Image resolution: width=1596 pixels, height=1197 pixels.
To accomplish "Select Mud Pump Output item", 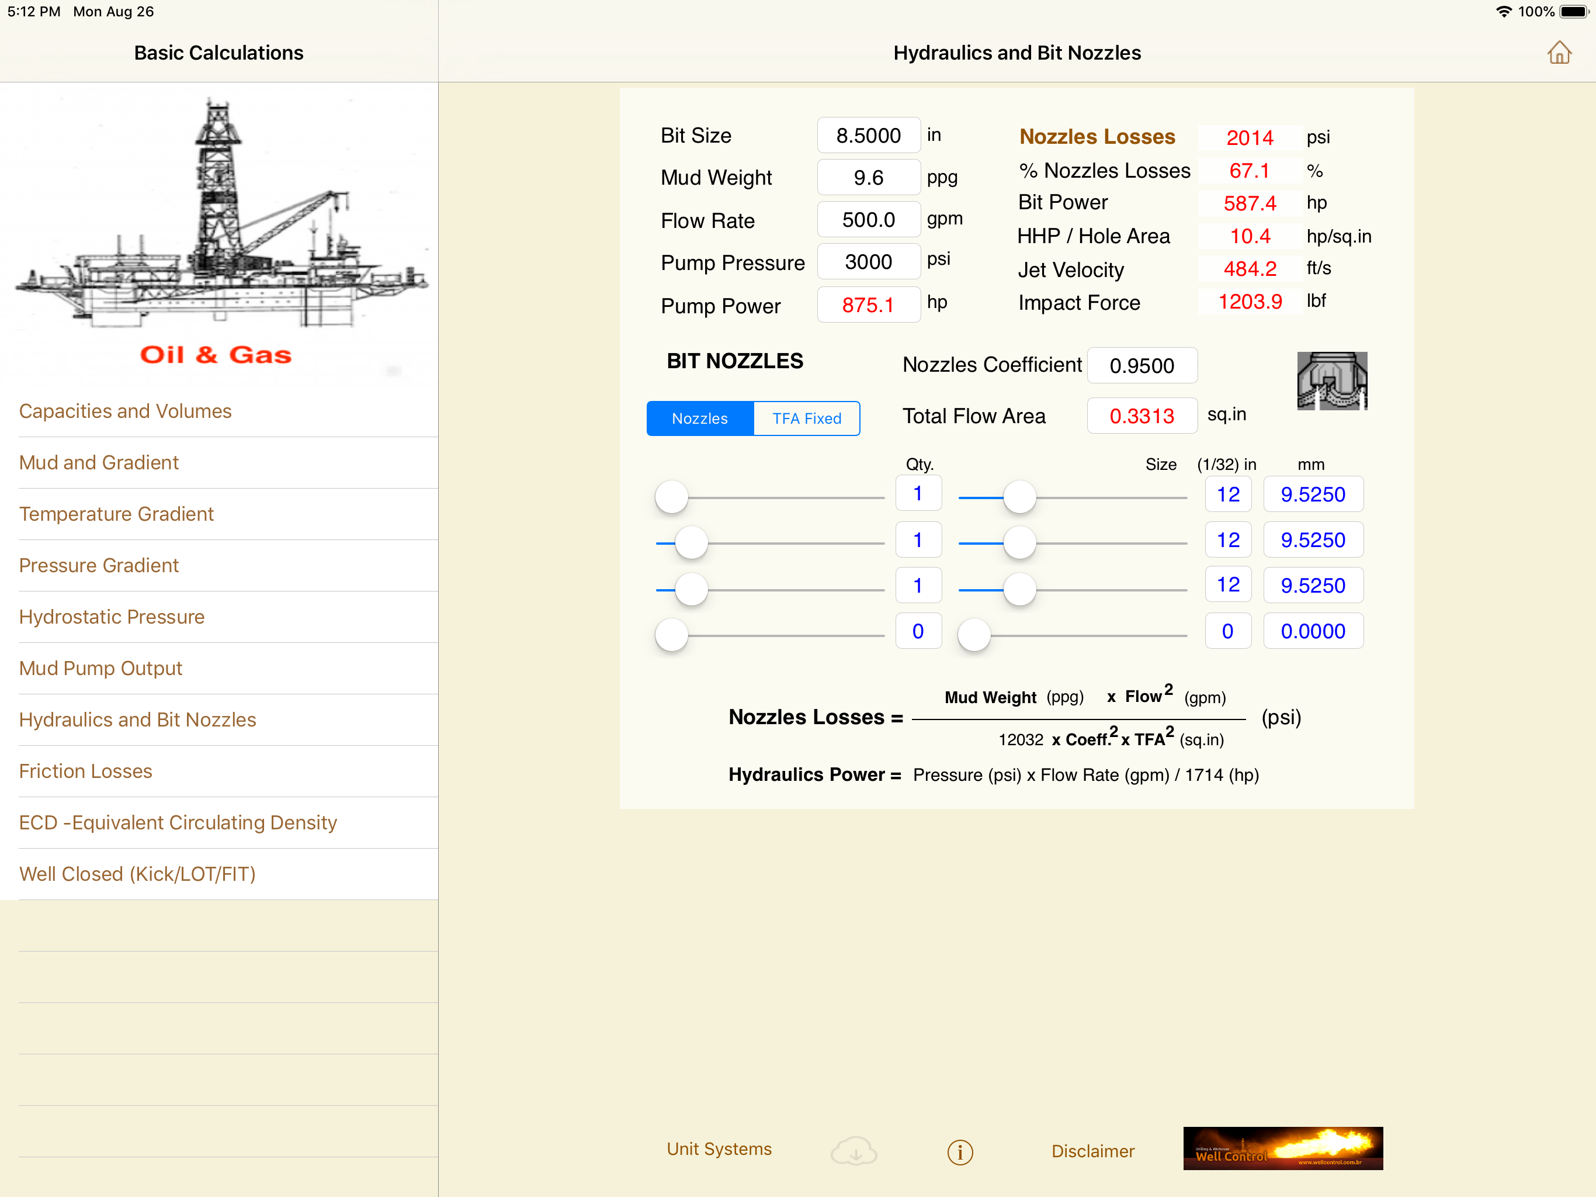I will [x=100, y=669].
